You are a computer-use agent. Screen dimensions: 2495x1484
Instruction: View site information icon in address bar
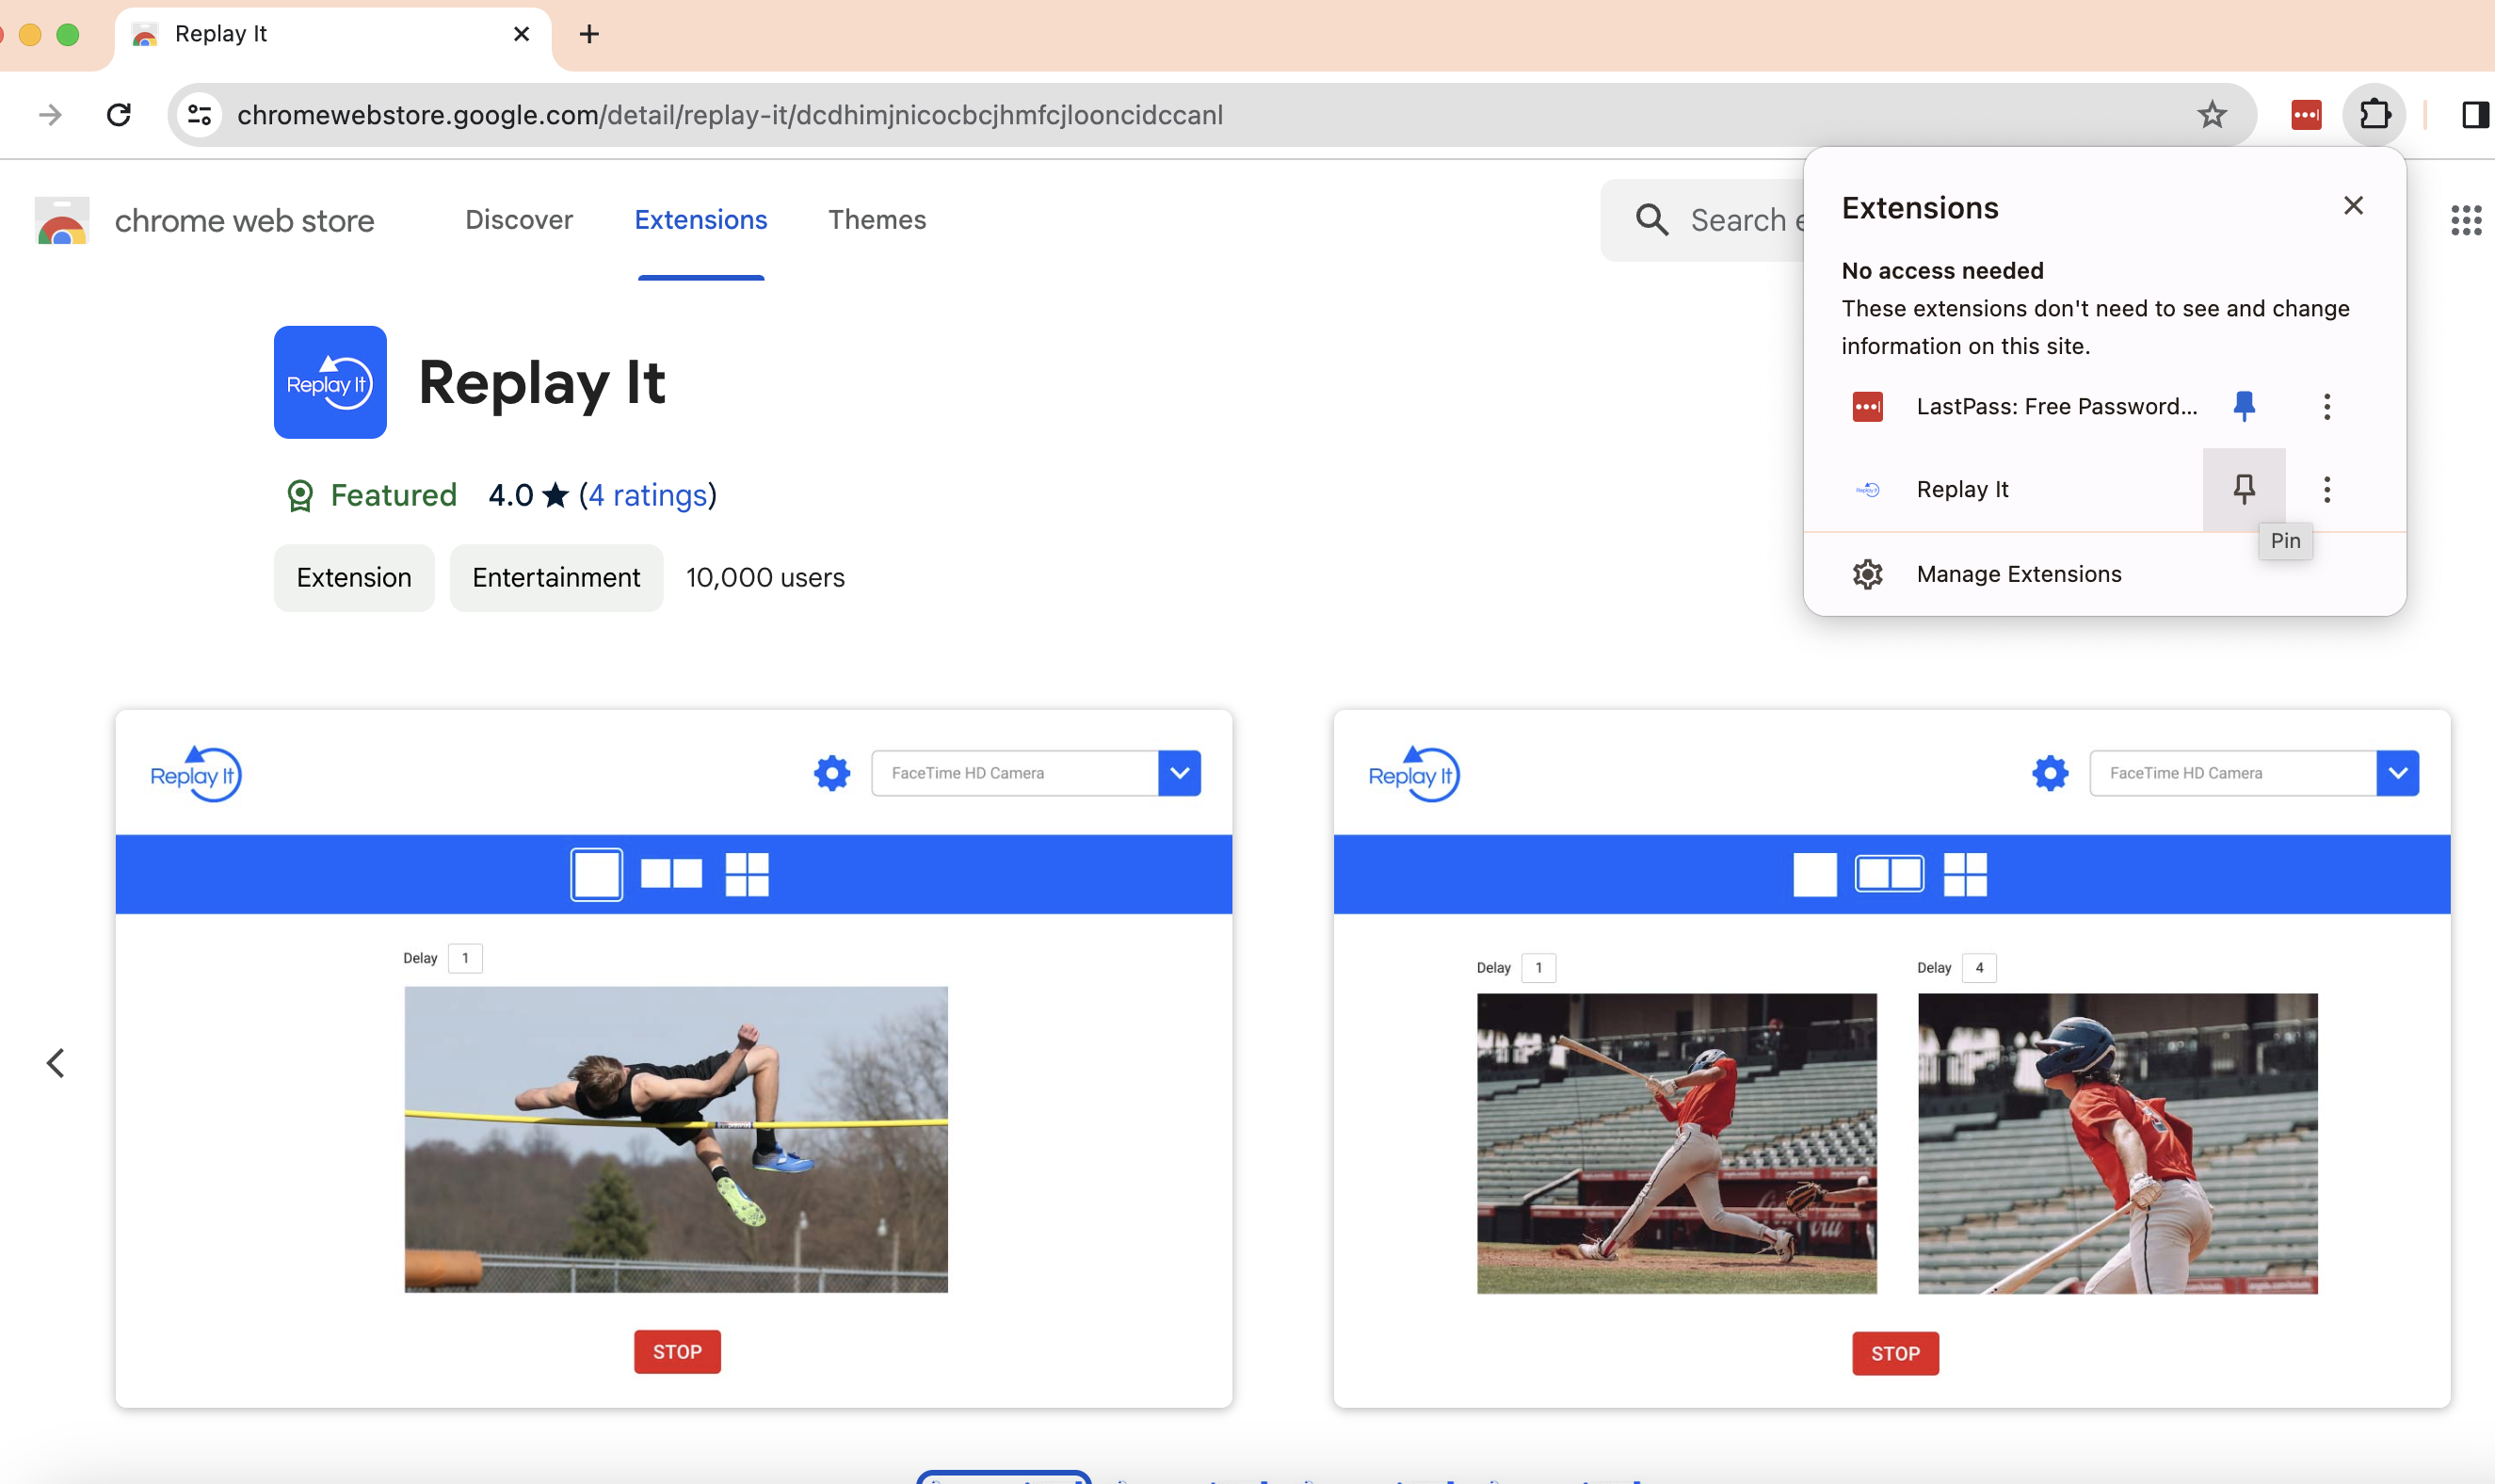(200, 115)
